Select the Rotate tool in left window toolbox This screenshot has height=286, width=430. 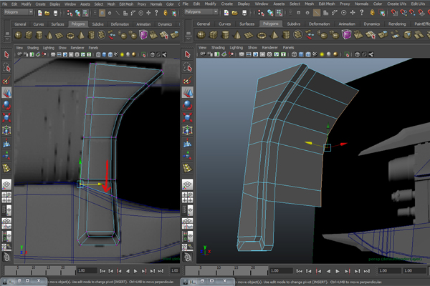[x=6, y=105]
